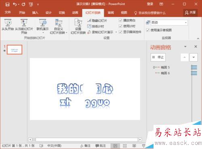Move animation earlier with up arrow

185,57
